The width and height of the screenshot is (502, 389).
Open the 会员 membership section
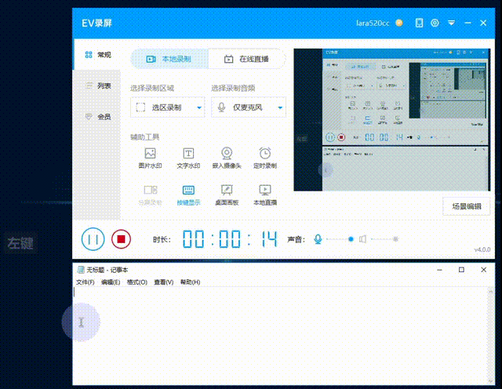[x=97, y=117]
